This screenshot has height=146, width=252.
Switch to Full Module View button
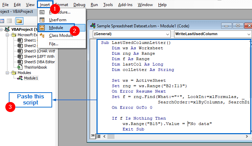click(x=98, y=136)
